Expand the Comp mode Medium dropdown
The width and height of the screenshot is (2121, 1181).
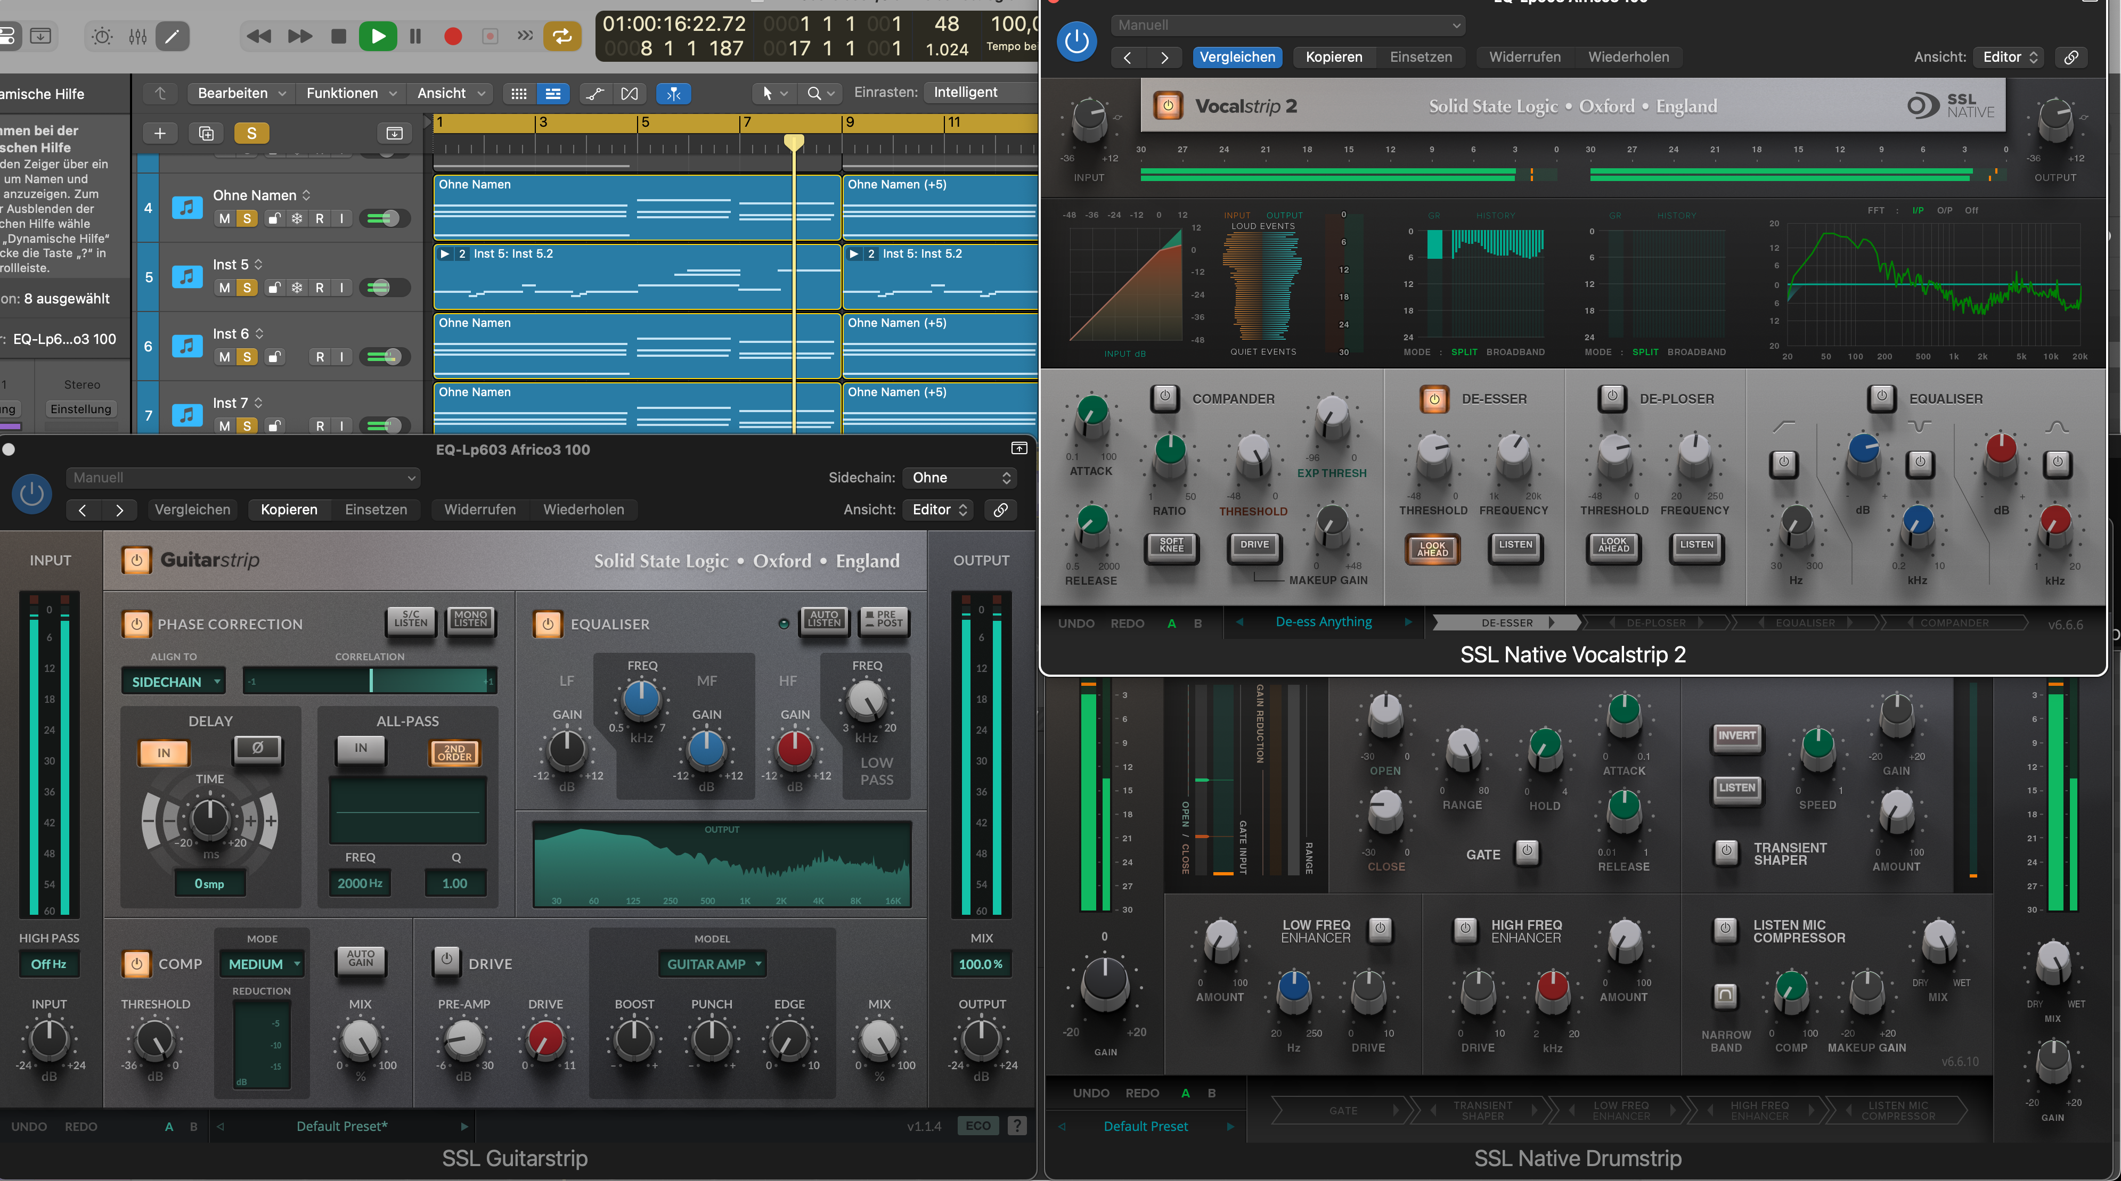tap(262, 964)
